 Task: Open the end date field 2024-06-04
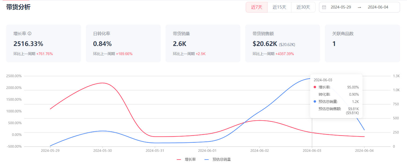point(378,7)
